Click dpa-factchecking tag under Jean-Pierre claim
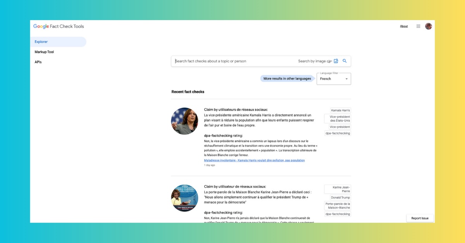Image resolution: width=465 pixels, height=243 pixels. [x=338, y=214]
